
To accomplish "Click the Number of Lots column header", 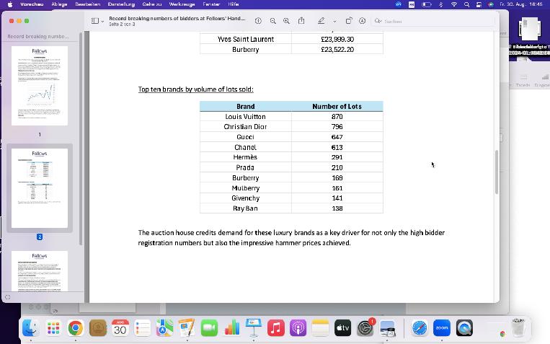I will click(x=337, y=106).
